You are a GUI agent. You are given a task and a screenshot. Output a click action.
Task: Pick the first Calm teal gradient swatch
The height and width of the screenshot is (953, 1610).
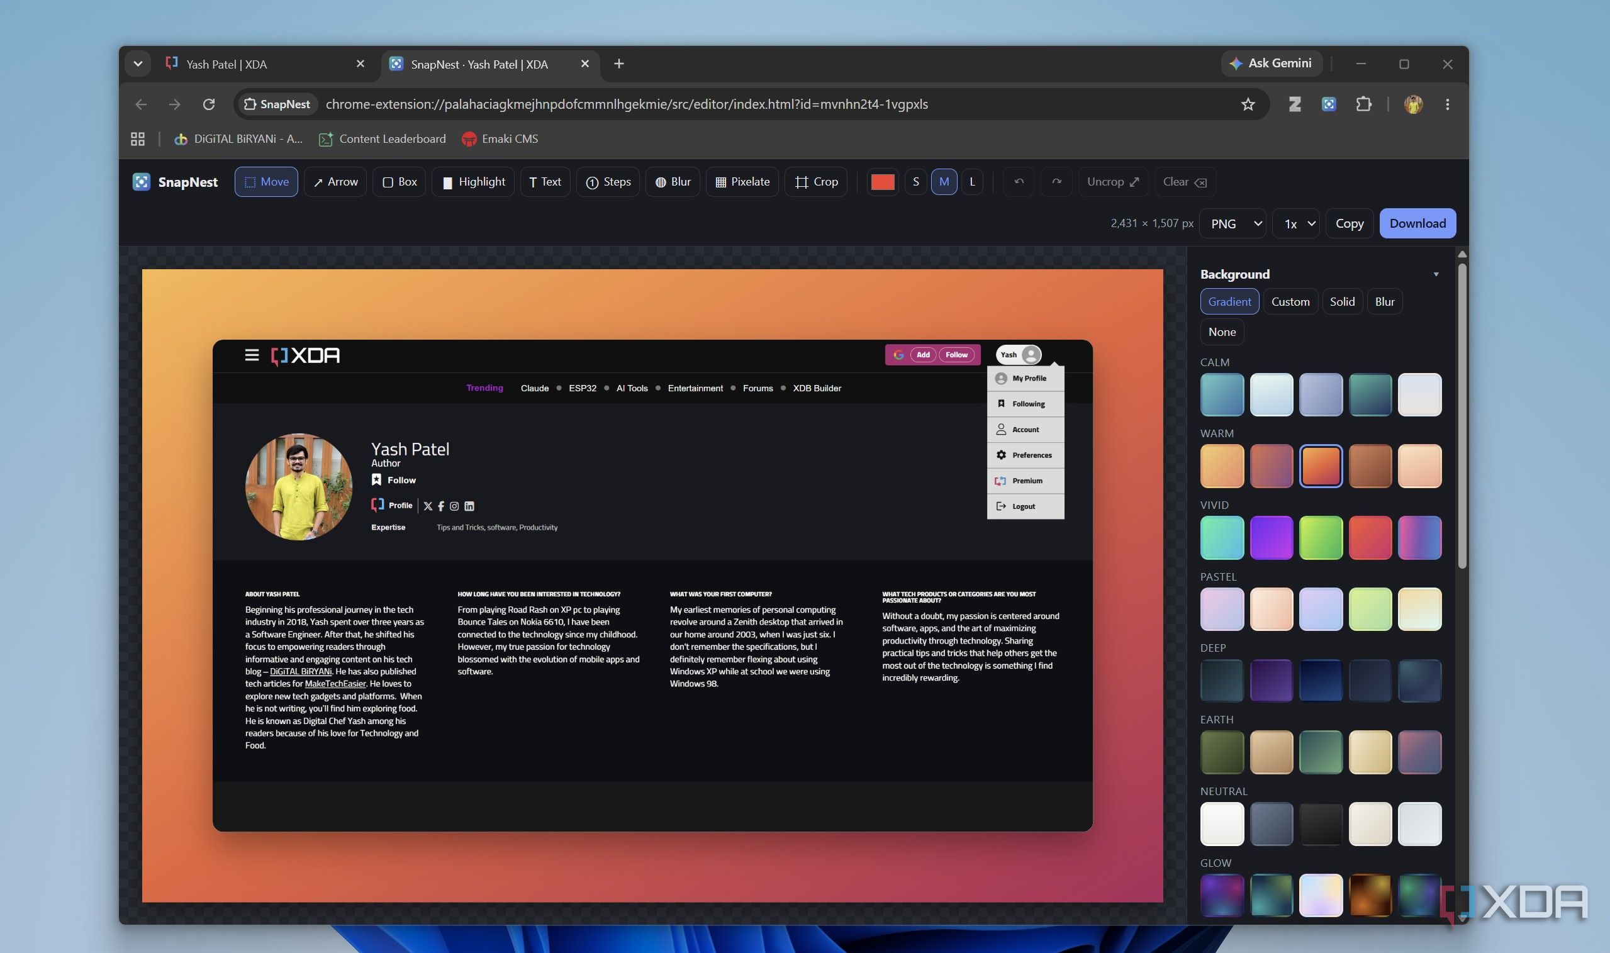pos(1221,394)
